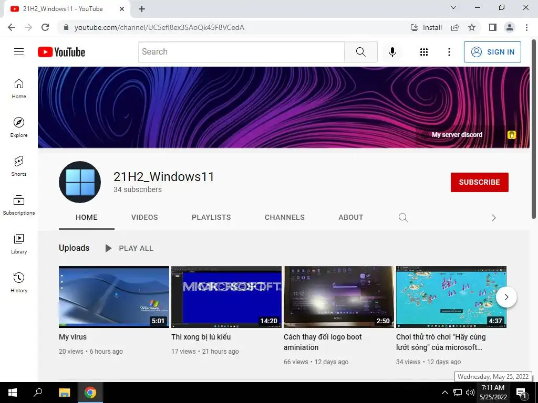Open the Uploads section heading
538x403 pixels.
[74, 248]
